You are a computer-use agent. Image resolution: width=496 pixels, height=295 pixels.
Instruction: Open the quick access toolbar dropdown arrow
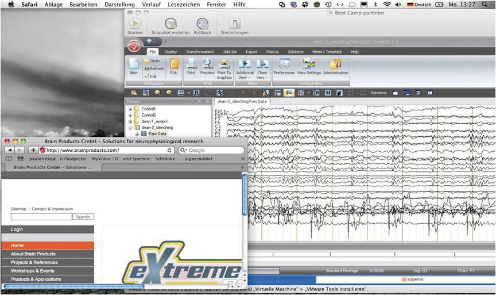pyautogui.click(x=165, y=42)
